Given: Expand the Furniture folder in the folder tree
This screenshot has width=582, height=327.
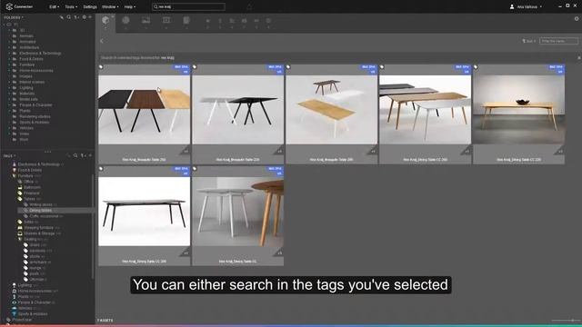Looking at the screenshot, I should coord(9,64).
